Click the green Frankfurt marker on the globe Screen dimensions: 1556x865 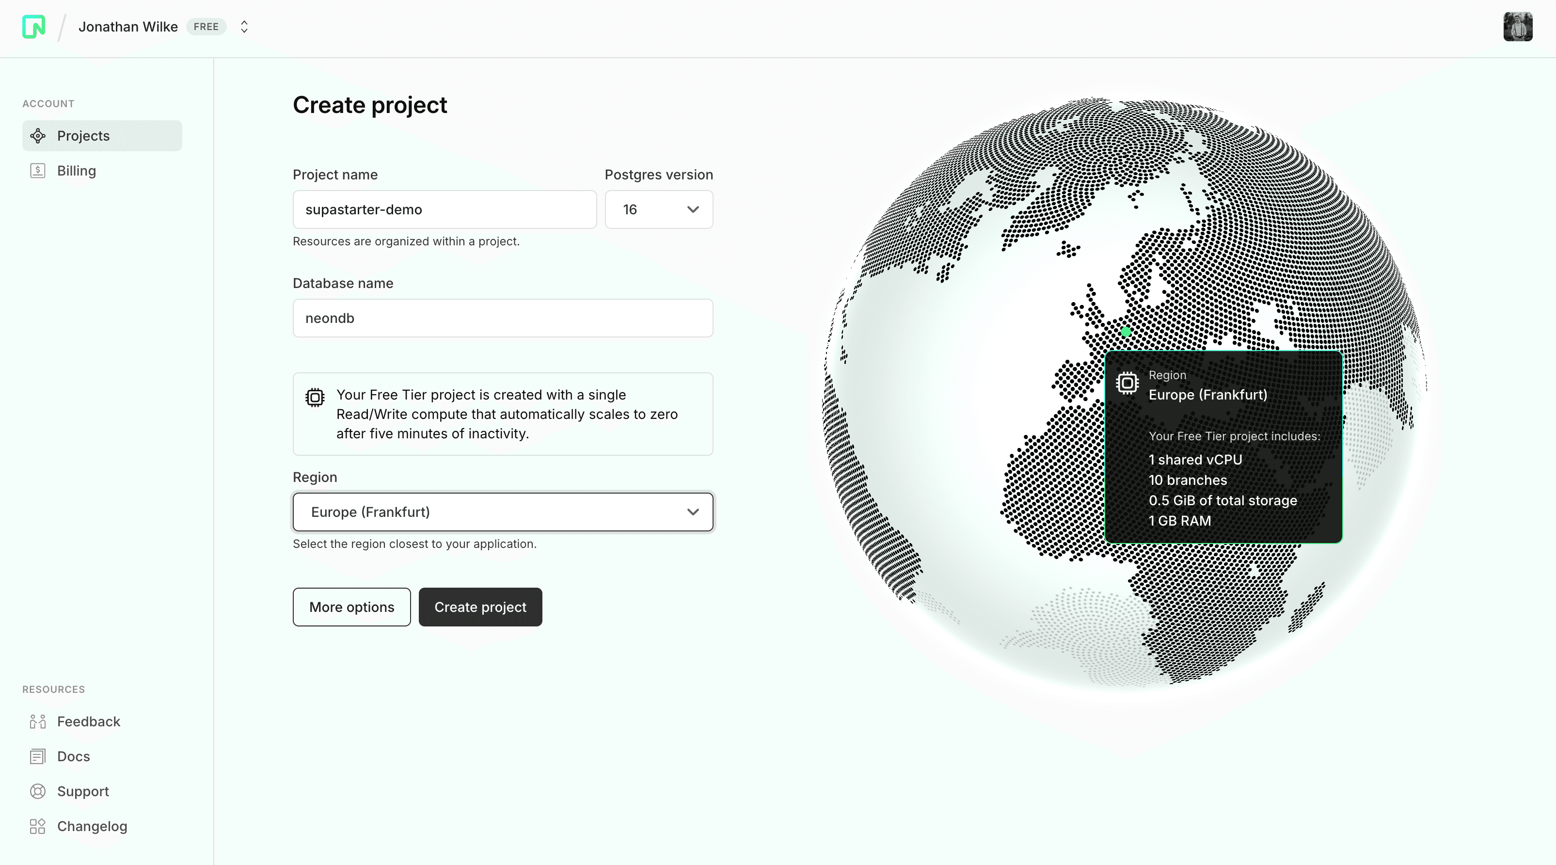point(1126,332)
